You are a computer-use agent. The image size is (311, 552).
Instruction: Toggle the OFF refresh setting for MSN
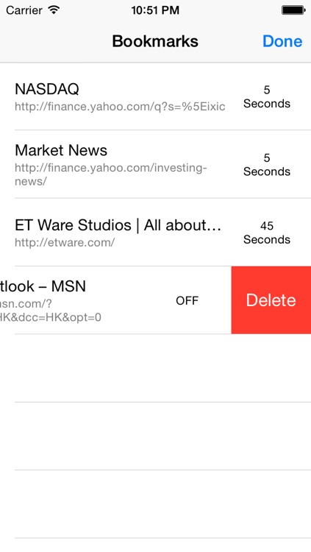[187, 300]
